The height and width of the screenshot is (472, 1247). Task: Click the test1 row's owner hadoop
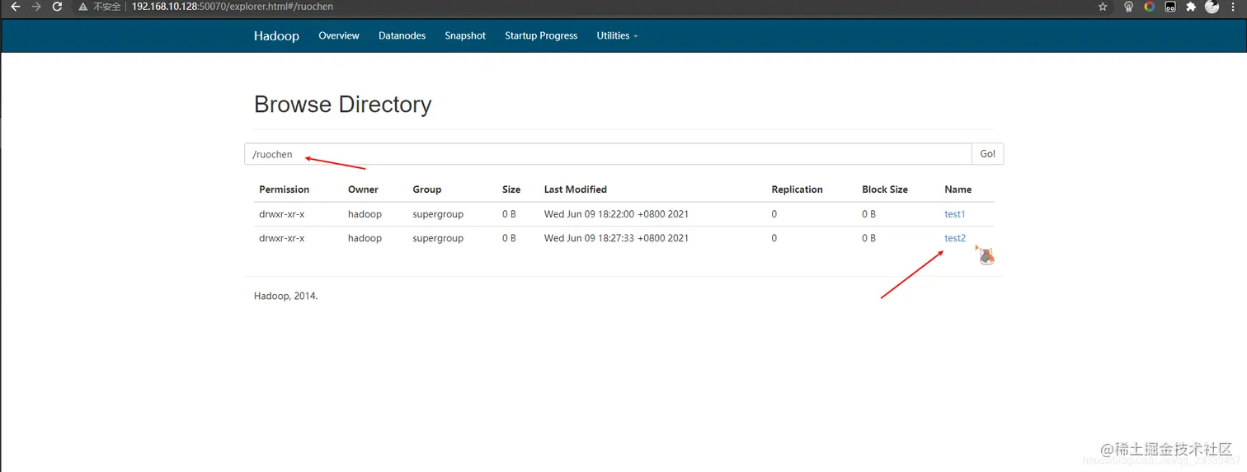coord(365,214)
